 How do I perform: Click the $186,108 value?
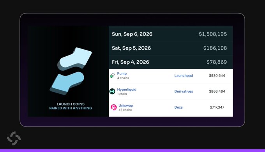click(215, 48)
